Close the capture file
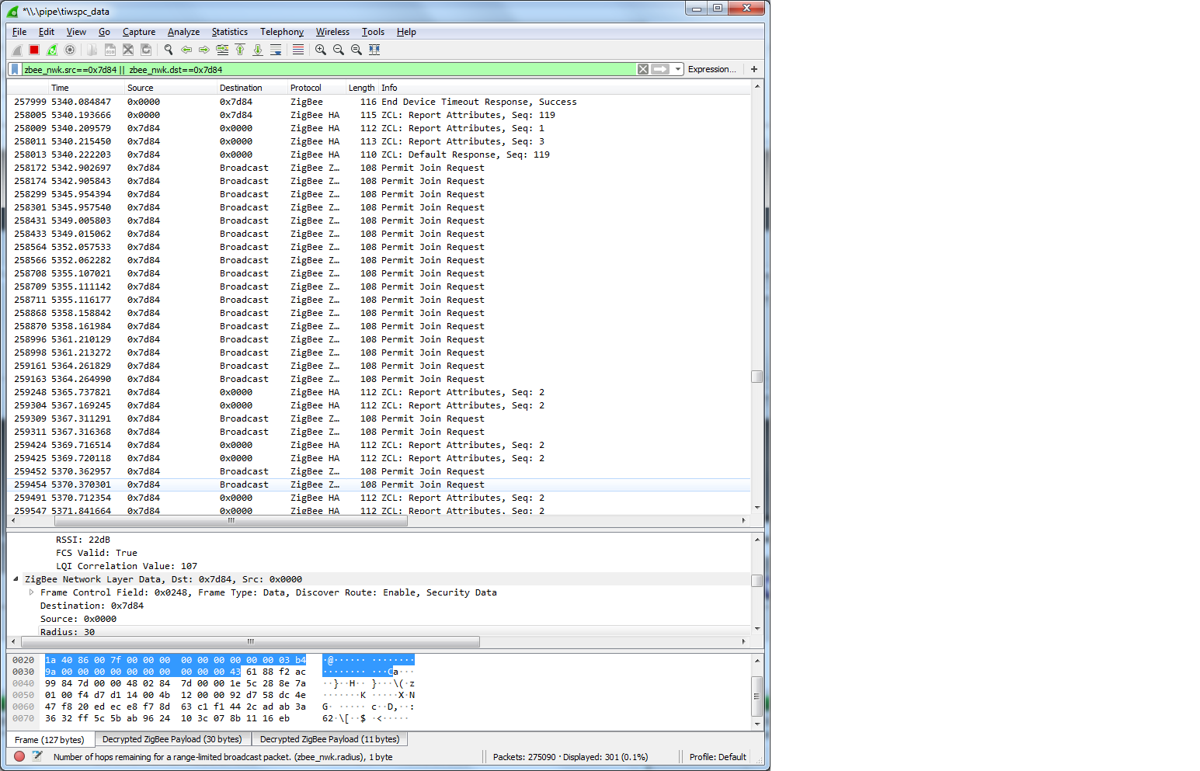The image size is (1200, 771). (128, 50)
